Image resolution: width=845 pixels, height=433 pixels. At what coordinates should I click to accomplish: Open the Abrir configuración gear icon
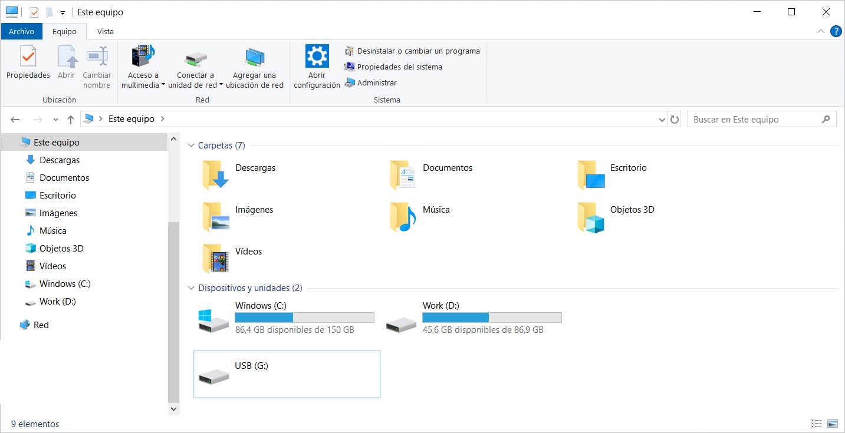tap(317, 57)
